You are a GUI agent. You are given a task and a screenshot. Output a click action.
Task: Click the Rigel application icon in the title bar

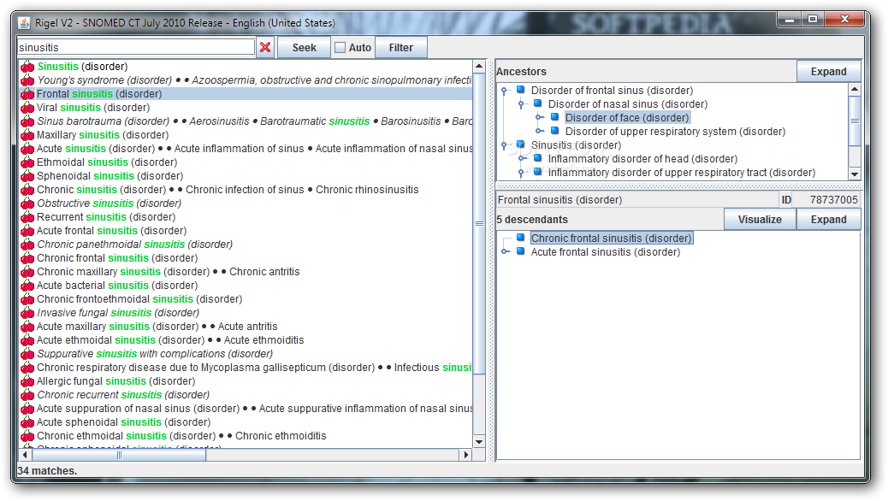pyautogui.click(x=24, y=22)
